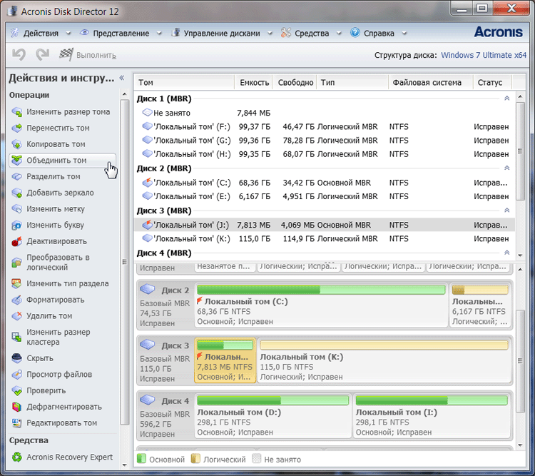This screenshot has width=535, height=476.
Task: Click the Логический yellow legend swatch
Action: tap(195, 459)
